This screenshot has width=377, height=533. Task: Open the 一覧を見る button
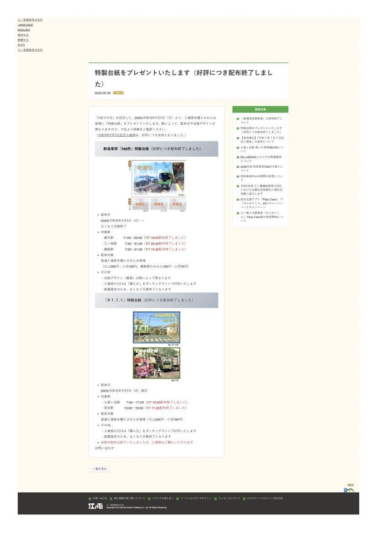(x=100, y=468)
